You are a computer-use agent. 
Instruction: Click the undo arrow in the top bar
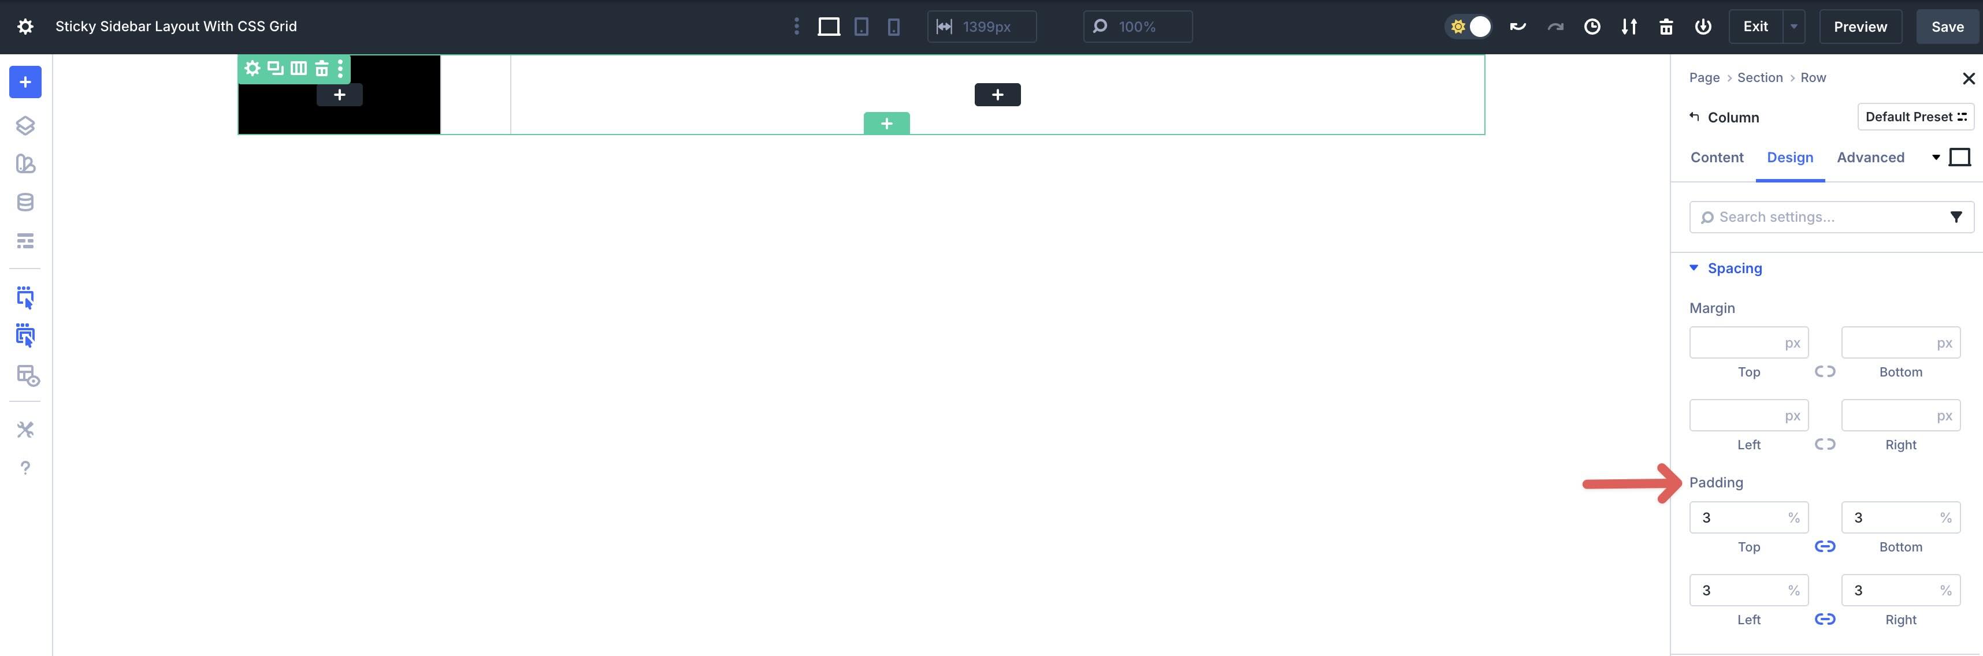click(1517, 25)
